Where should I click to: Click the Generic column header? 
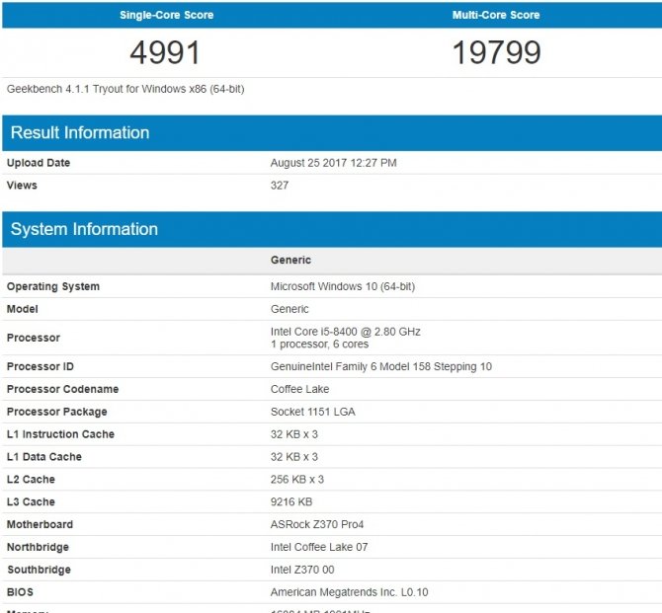(290, 260)
